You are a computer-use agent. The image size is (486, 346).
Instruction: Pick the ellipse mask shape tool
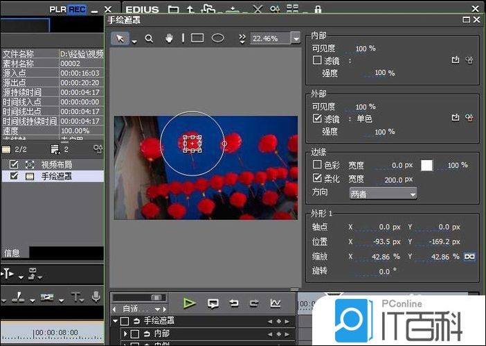218,39
